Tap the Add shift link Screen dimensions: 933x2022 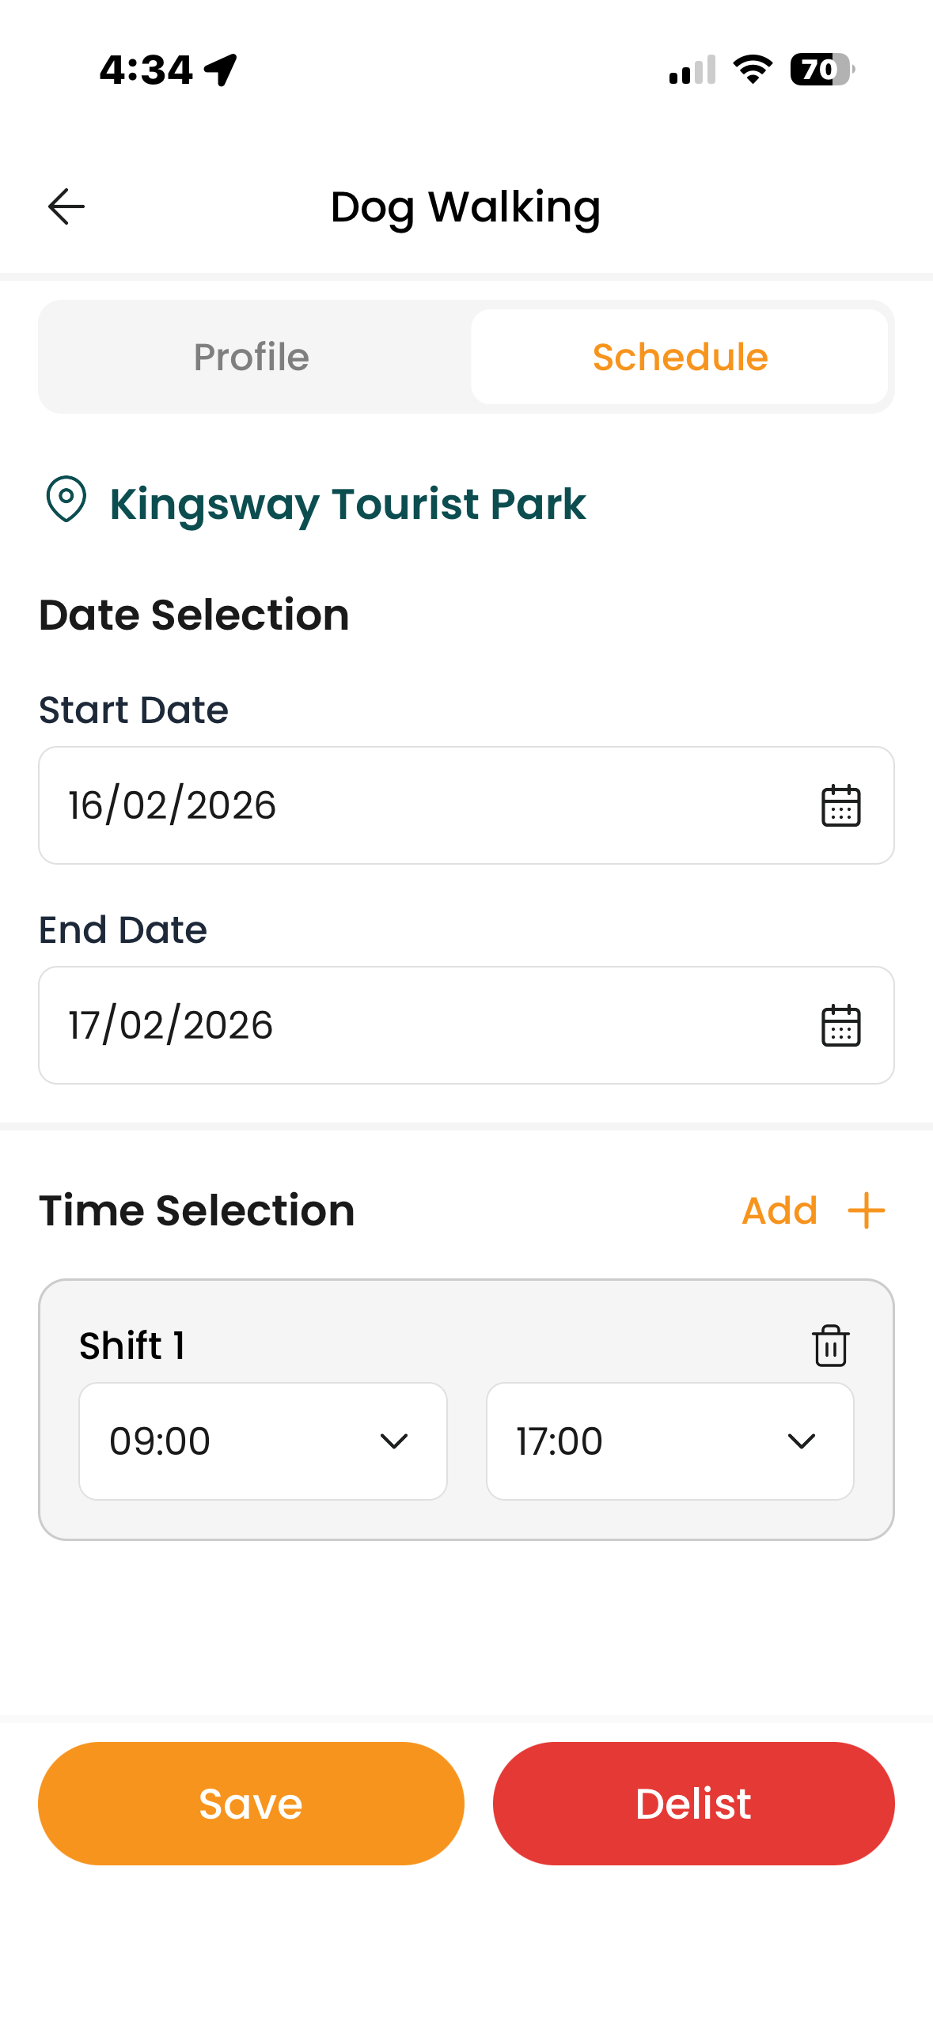coord(779,1211)
